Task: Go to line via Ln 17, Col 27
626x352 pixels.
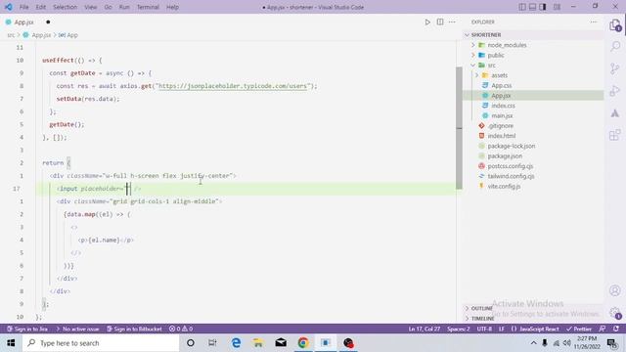Action: click(424, 329)
